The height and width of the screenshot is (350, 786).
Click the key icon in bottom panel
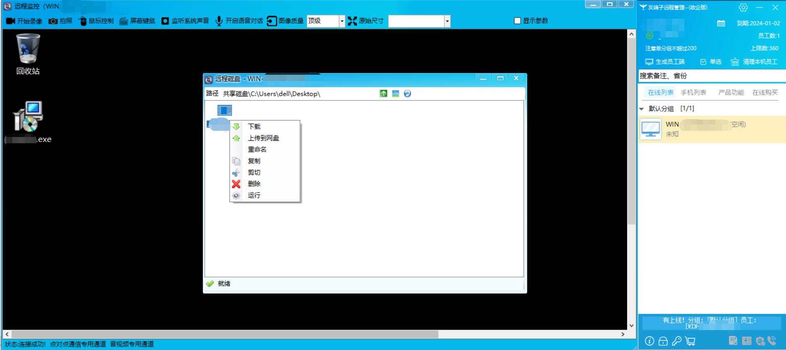click(x=676, y=341)
